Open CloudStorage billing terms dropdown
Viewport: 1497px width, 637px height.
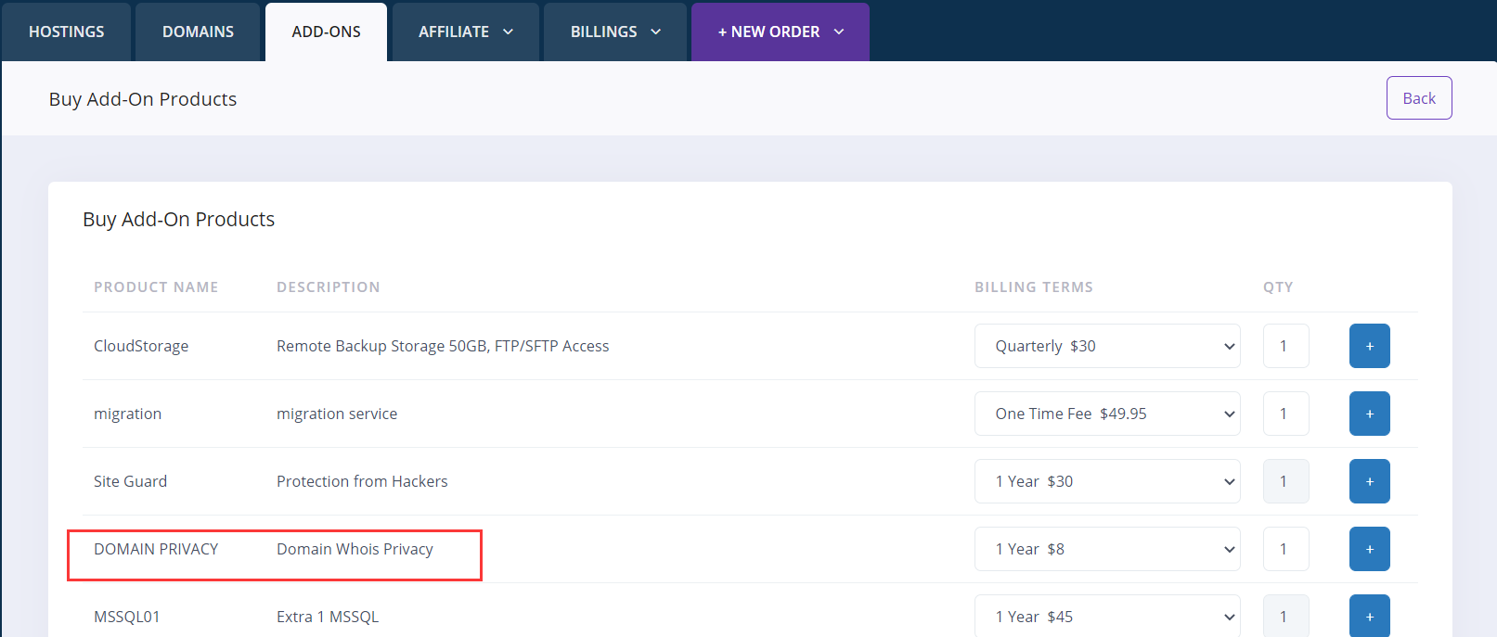[1106, 346]
